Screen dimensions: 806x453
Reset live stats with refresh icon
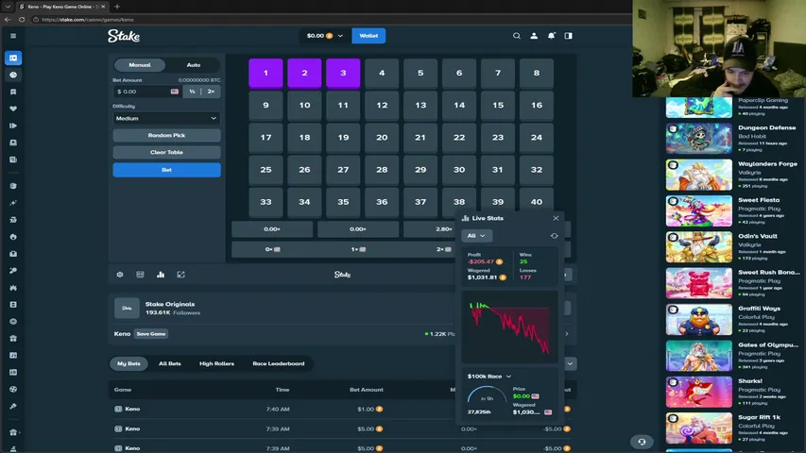click(554, 236)
